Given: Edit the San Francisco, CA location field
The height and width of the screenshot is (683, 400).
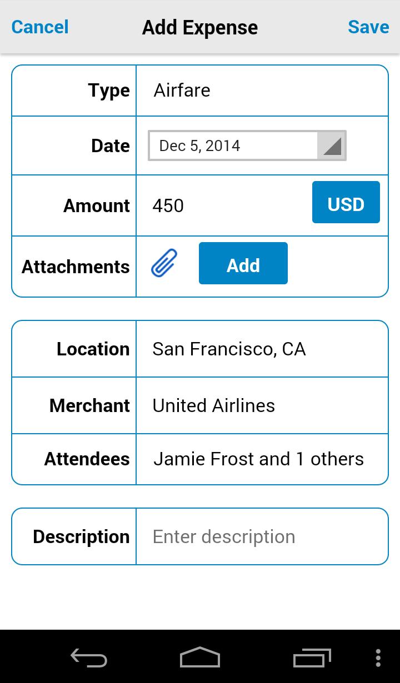Looking at the screenshot, I should coord(262,349).
